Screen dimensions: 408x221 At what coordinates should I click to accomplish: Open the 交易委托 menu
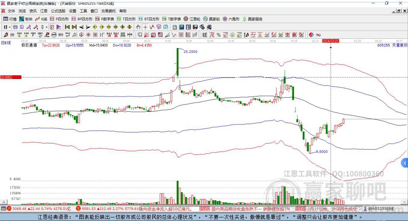108,11
